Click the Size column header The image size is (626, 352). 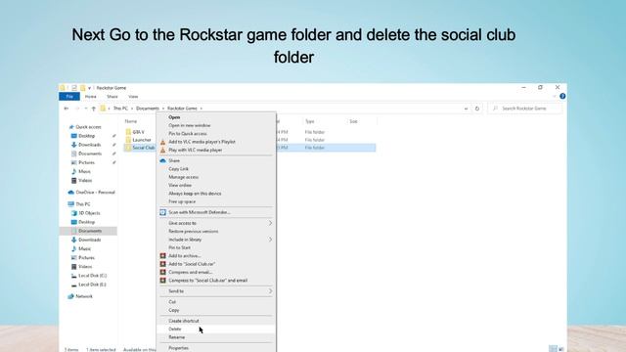[x=353, y=121]
